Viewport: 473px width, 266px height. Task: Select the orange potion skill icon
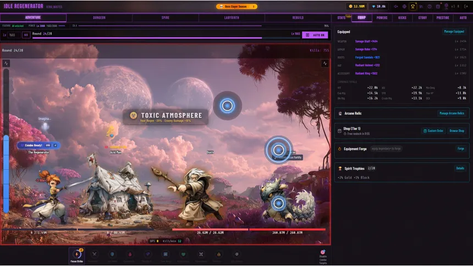(219, 254)
